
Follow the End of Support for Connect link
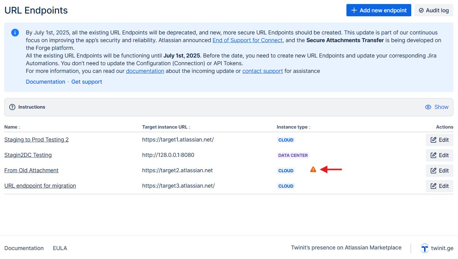(x=247, y=40)
